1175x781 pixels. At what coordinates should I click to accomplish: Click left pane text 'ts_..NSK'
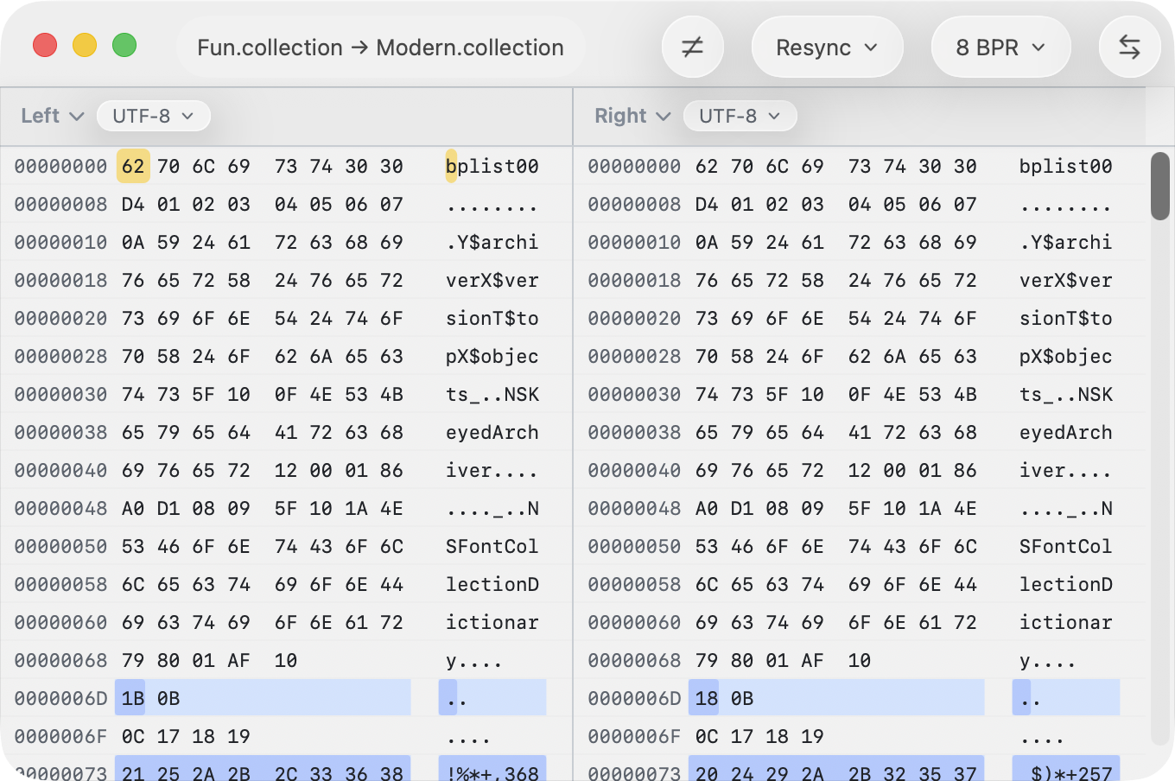492,394
